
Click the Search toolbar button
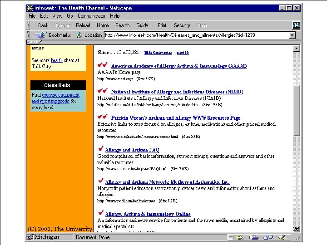click(123, 25)
